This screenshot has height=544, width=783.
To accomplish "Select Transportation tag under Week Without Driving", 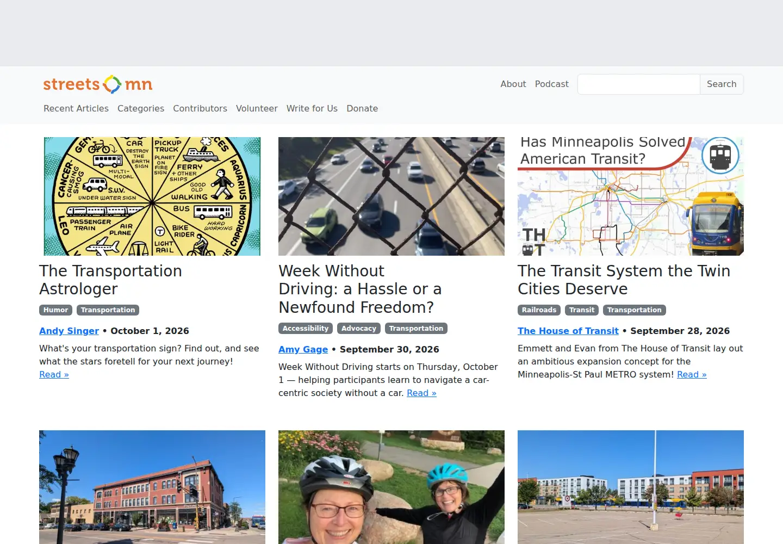I will point(416,329).
